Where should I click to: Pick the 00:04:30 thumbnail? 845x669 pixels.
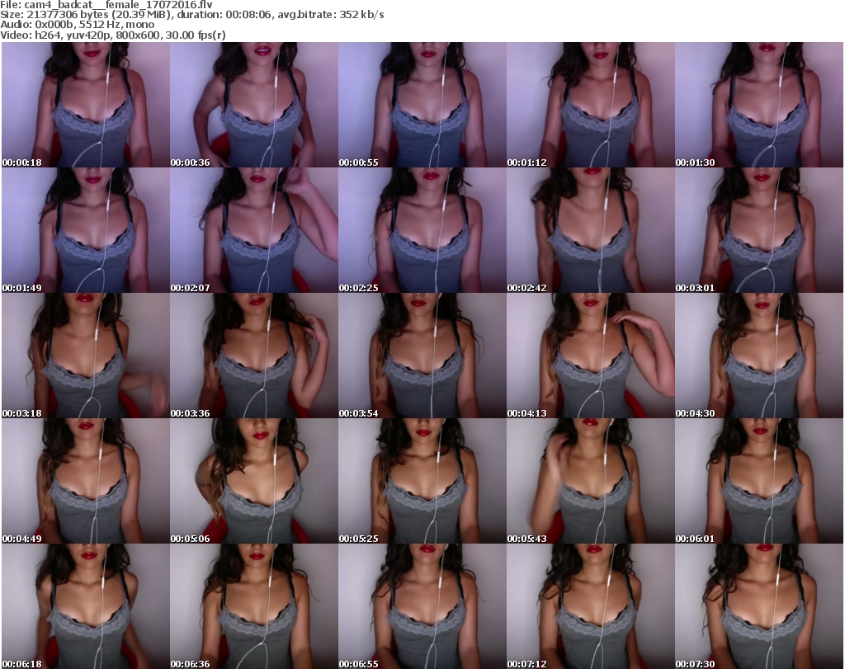pos(759,356)
